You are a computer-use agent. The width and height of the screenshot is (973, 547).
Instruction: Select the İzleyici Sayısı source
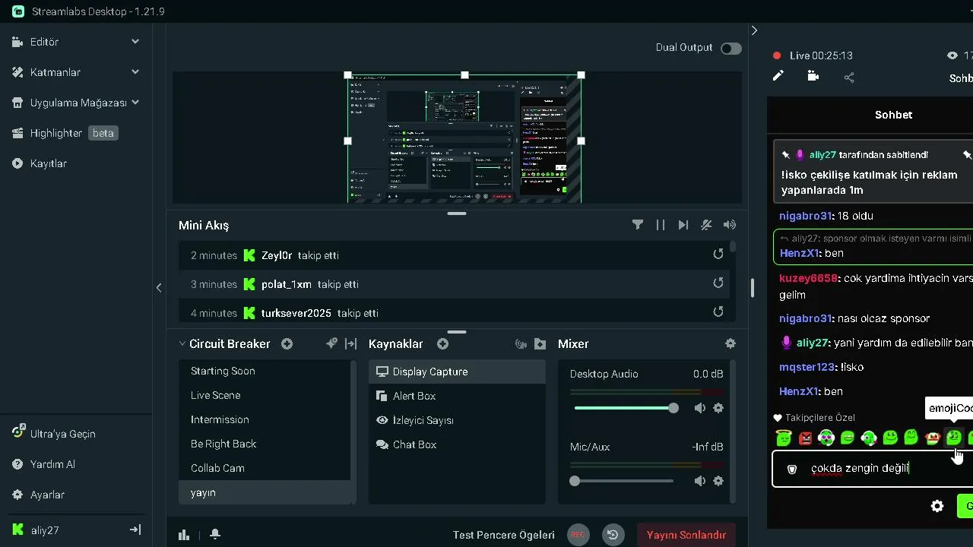coord(457,420)
